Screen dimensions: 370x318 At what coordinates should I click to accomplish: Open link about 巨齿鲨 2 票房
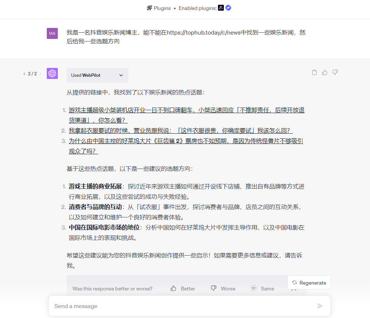click(186, 146)
